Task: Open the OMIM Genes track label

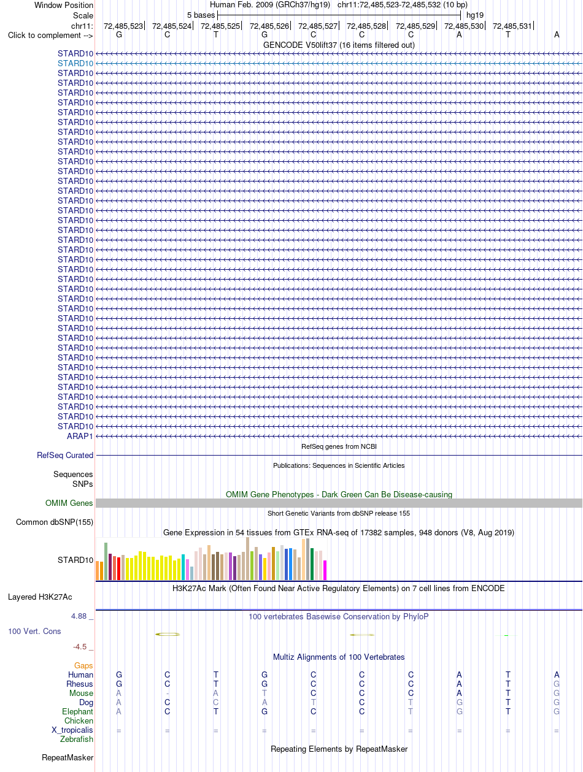Action: tap(69, 503)
